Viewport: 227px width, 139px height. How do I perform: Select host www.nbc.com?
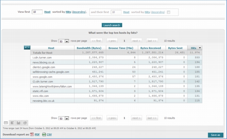point(41,96)
